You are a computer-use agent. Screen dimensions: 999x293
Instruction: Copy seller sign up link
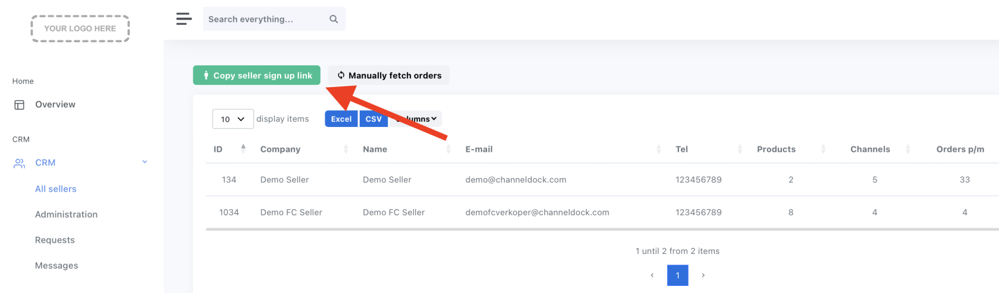coord(257,75)
